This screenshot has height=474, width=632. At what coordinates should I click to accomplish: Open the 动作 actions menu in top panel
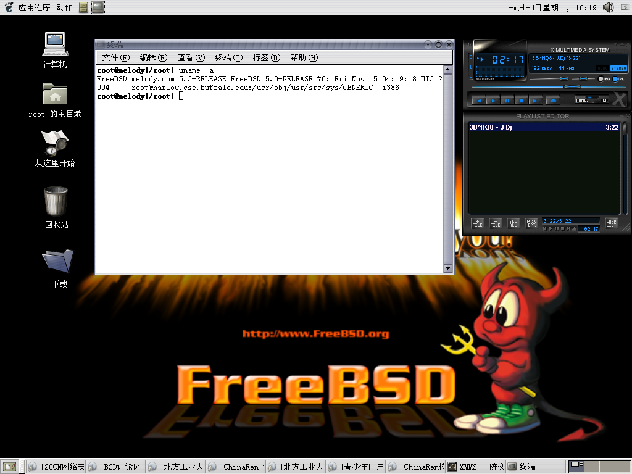[64, 7]
